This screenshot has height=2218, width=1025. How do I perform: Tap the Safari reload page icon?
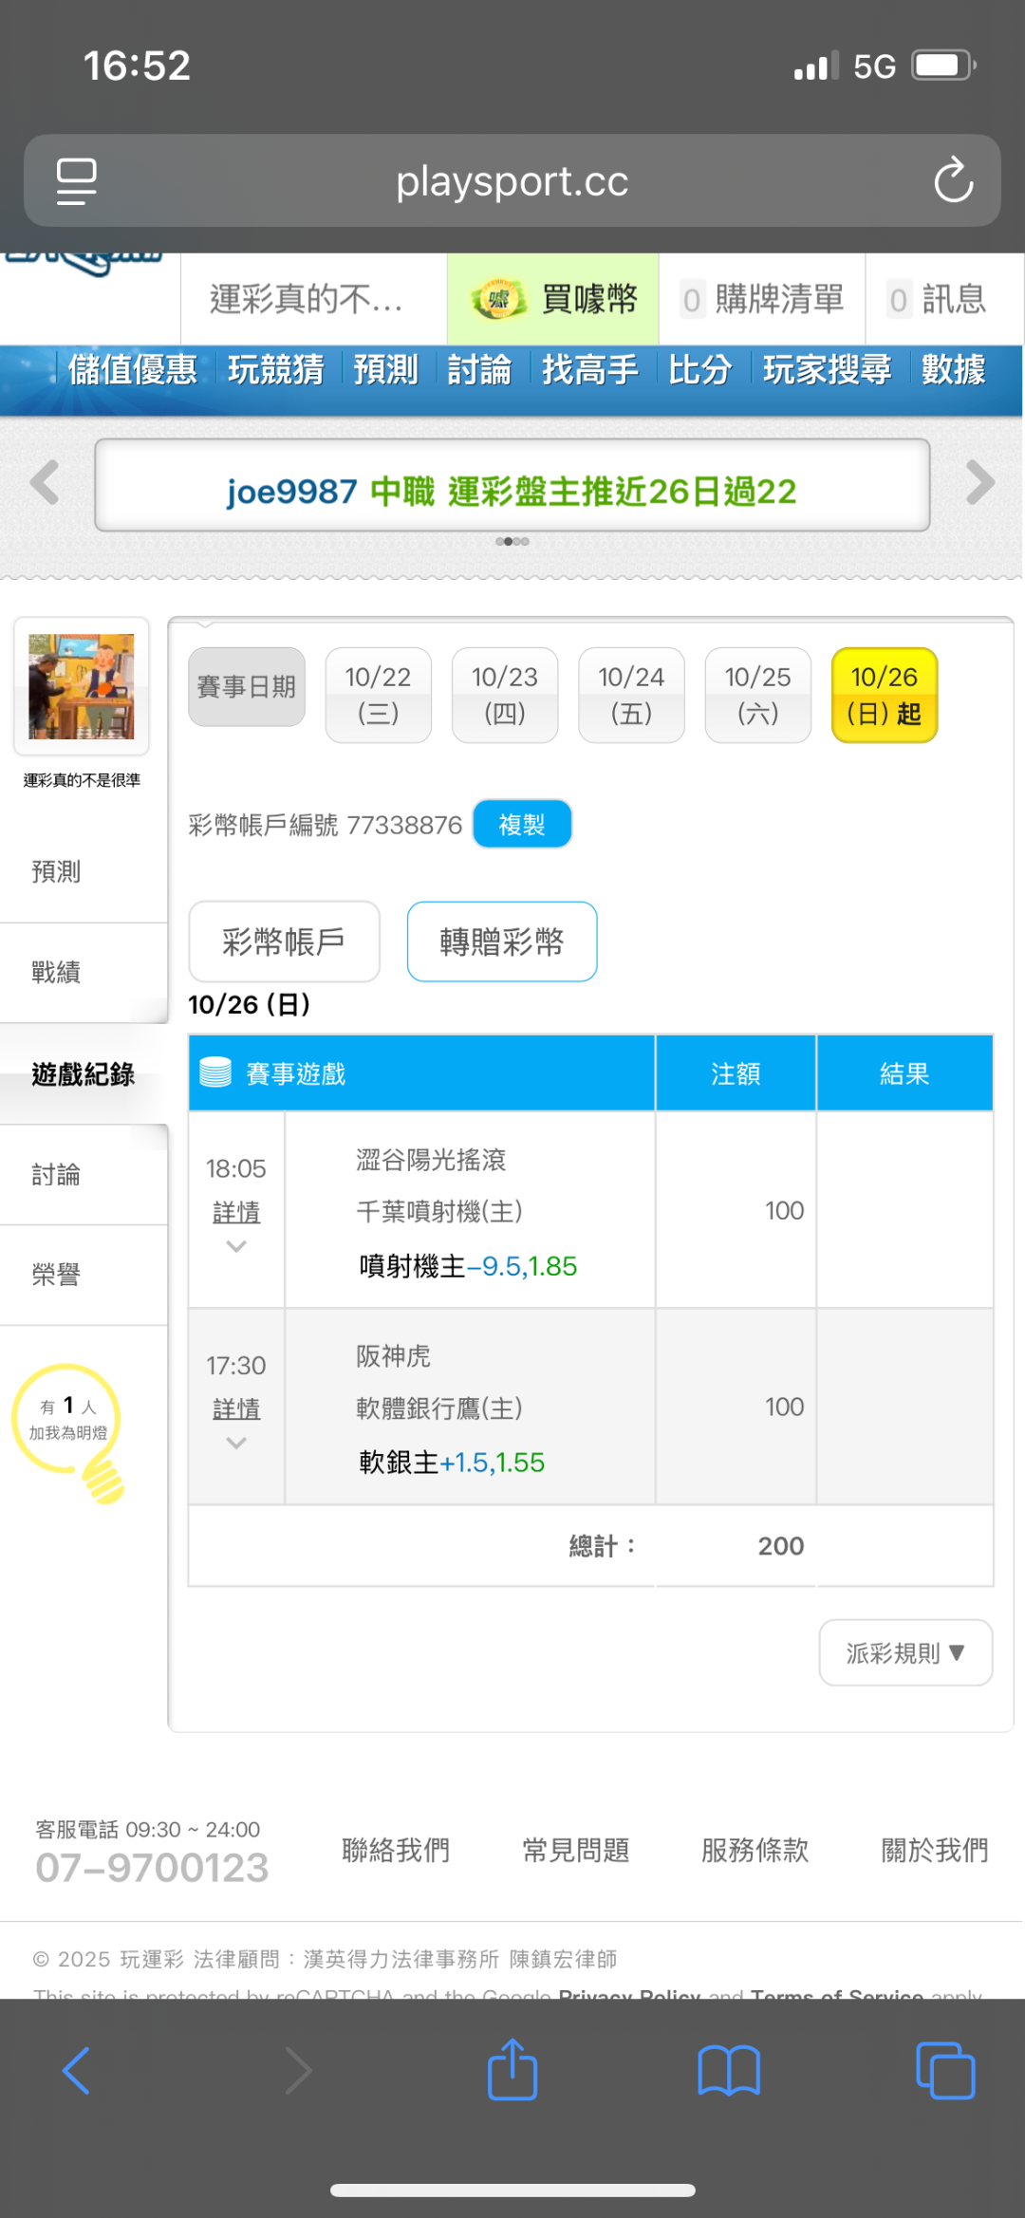coord(953,180)
